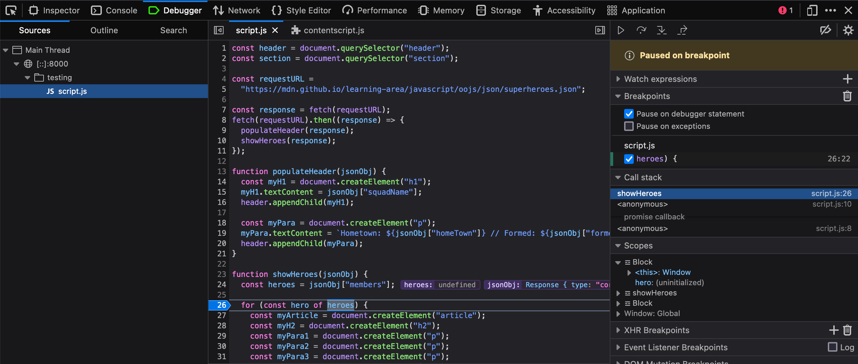Open the Search tab in Sources
The height and width of the screenshot is (364, 858).
173,30
